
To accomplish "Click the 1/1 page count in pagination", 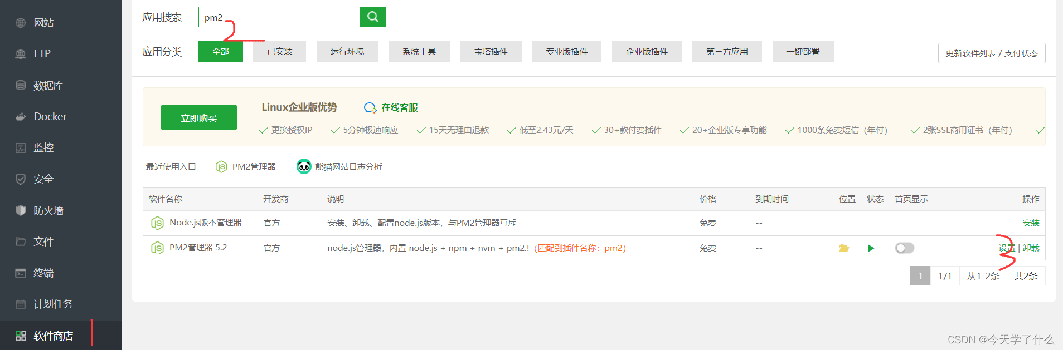I will pos(945,276).
